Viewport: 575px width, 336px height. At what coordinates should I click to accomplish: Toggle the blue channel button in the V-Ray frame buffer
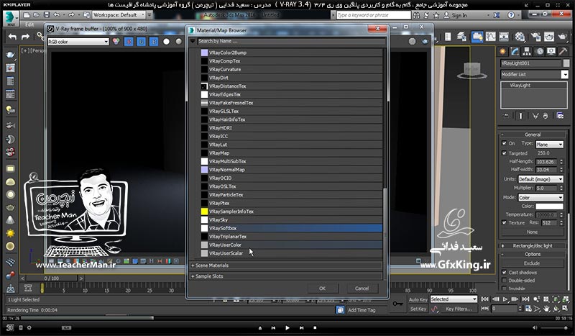154,42
